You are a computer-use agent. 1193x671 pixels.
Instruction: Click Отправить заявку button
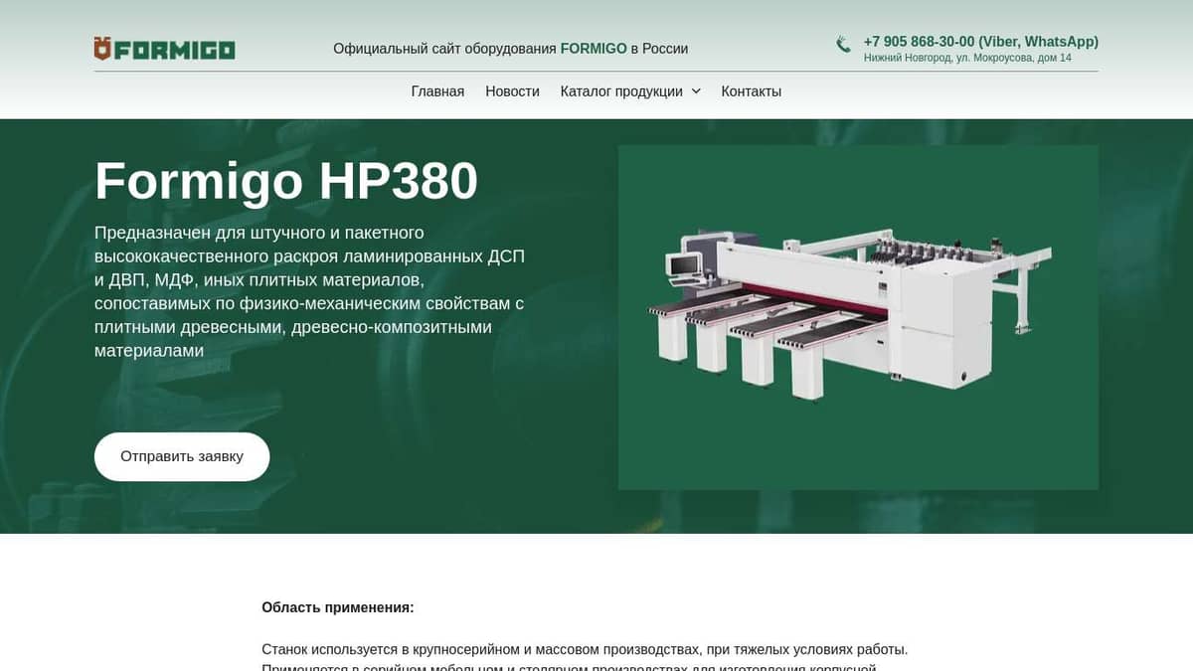(182, 455)
